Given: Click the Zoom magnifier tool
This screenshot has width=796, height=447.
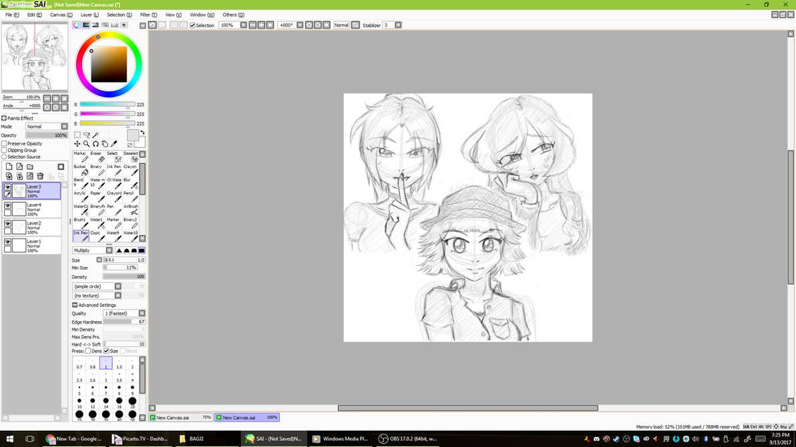Looking at the screenshot, I should pyautogui.click(x=86, y=144).
